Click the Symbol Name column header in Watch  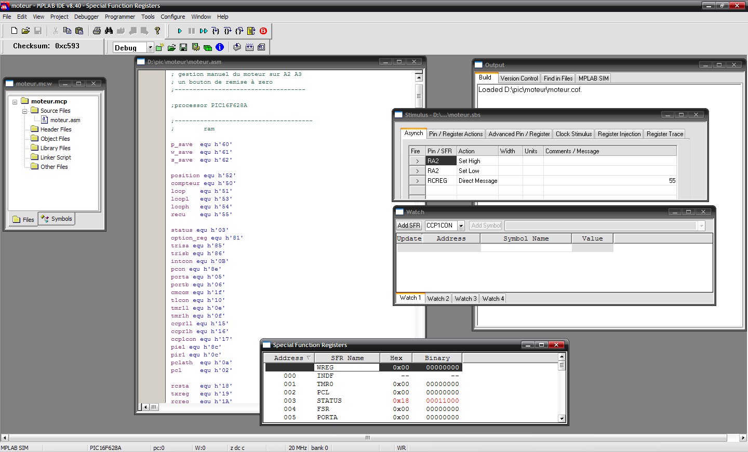[526, 238]
